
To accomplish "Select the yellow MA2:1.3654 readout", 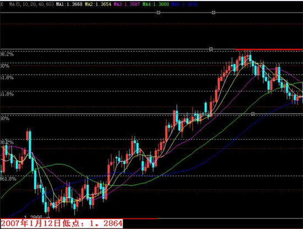I will click(x=98, y=4).
